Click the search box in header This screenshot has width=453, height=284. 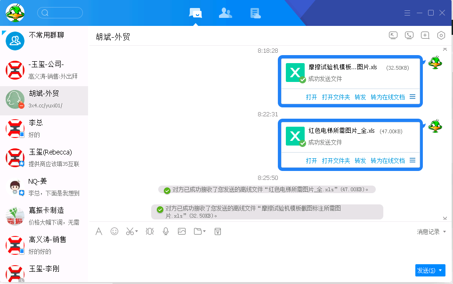tap(60, 13)
